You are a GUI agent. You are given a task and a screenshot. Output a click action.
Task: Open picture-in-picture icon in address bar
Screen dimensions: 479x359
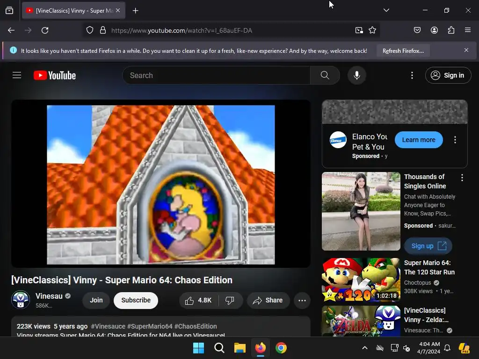pyautogui.click(x=359, y=30)
